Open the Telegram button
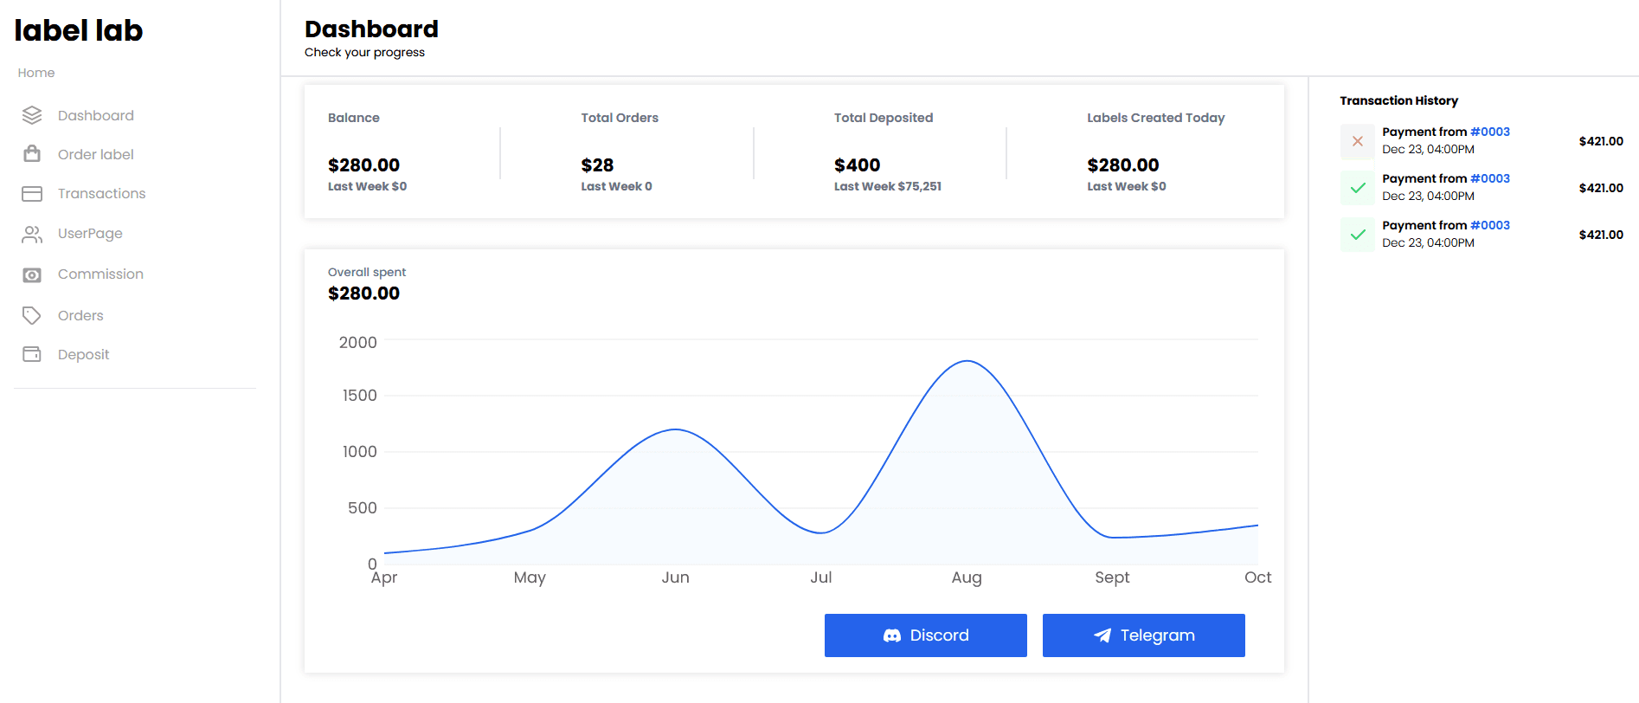 (x=1143, y=635)
